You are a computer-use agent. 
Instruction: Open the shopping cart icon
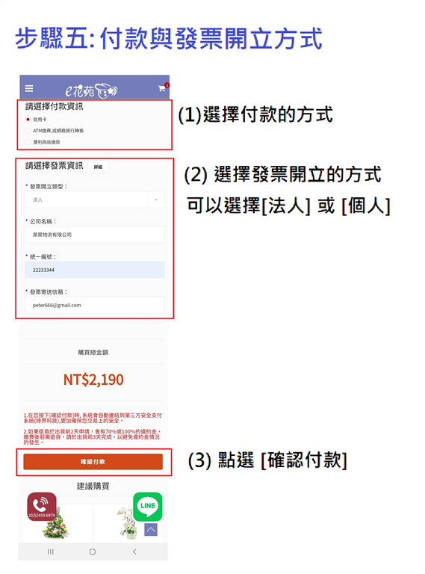pyautogui.click(x=161, y=88)
